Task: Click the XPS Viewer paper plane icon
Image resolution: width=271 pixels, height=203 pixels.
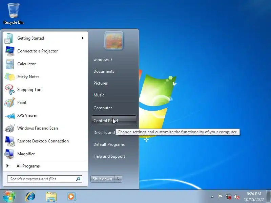Action: pyautogui.click(x=10, y=115)
